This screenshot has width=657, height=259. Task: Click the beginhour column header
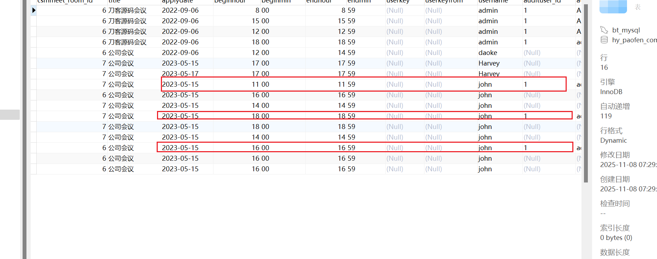(x=230, y=1)
